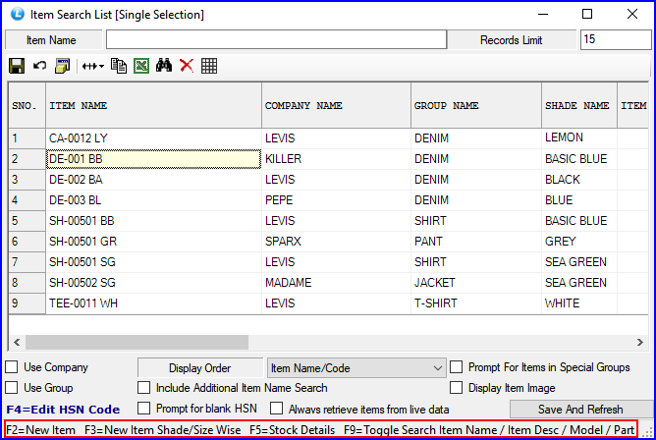Enable Include Additional Item Name Search
Screen dimensions: 656x440
click(144, 388)
